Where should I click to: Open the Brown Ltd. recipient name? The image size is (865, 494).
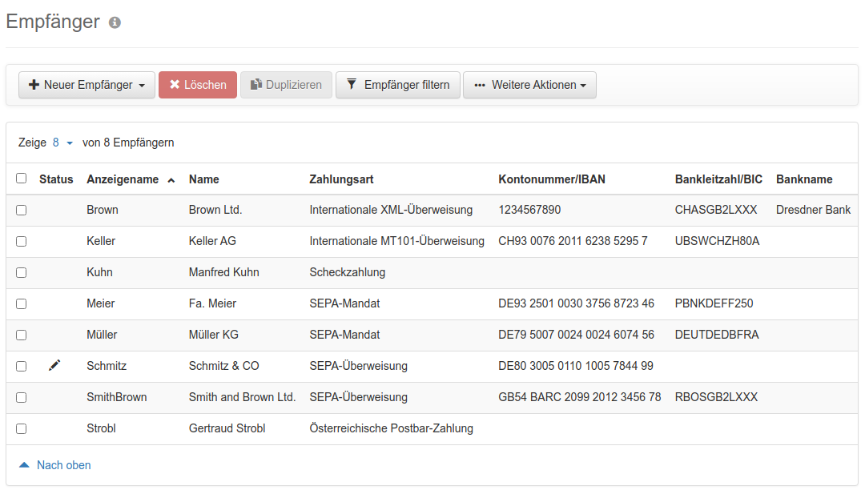tap(215, 210)
